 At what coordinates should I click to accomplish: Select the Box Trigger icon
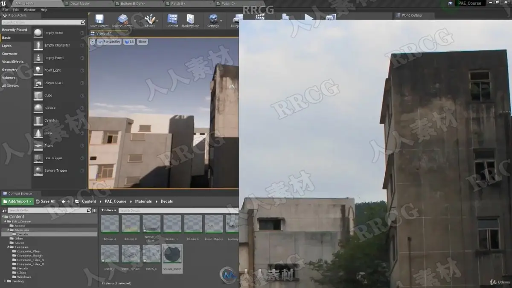tap(38, 158)
